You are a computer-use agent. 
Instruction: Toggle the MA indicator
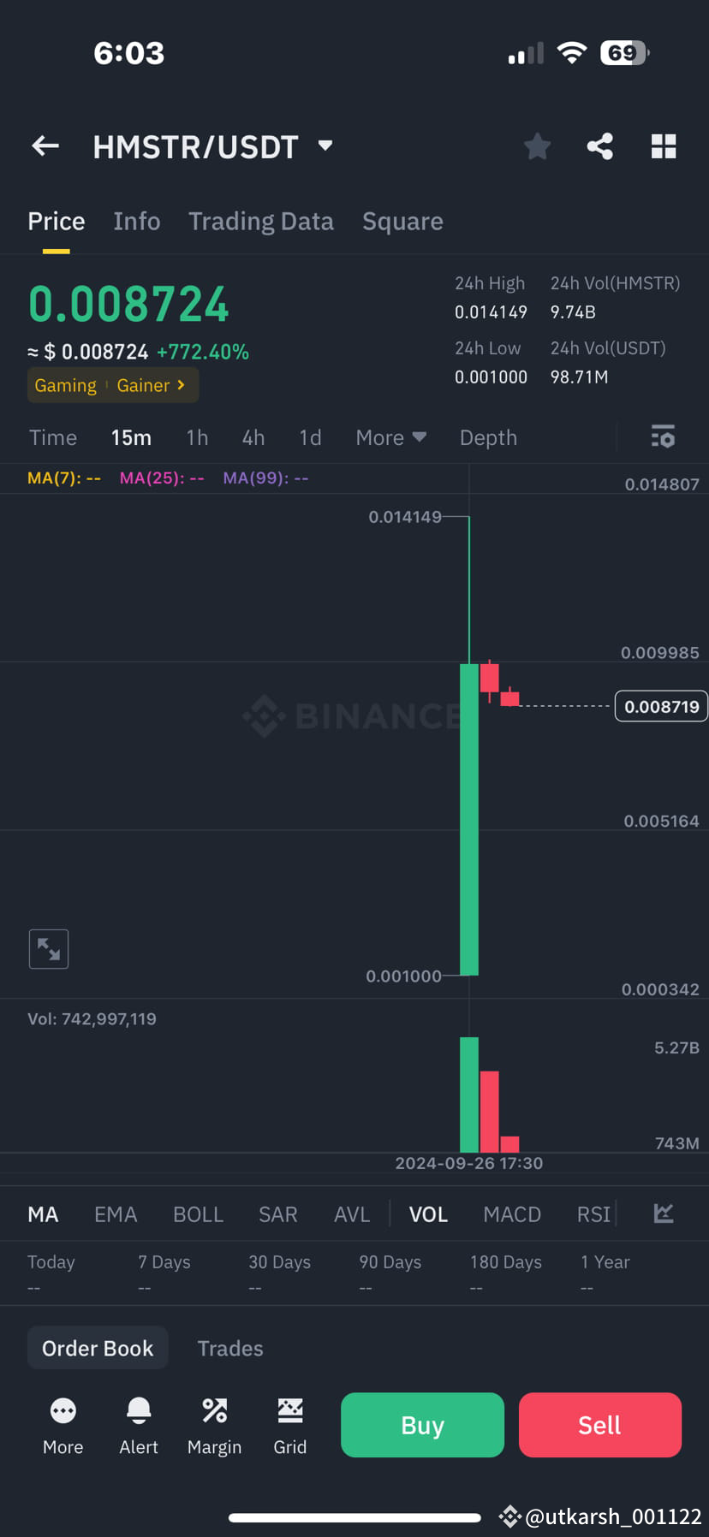(43, 1213)
